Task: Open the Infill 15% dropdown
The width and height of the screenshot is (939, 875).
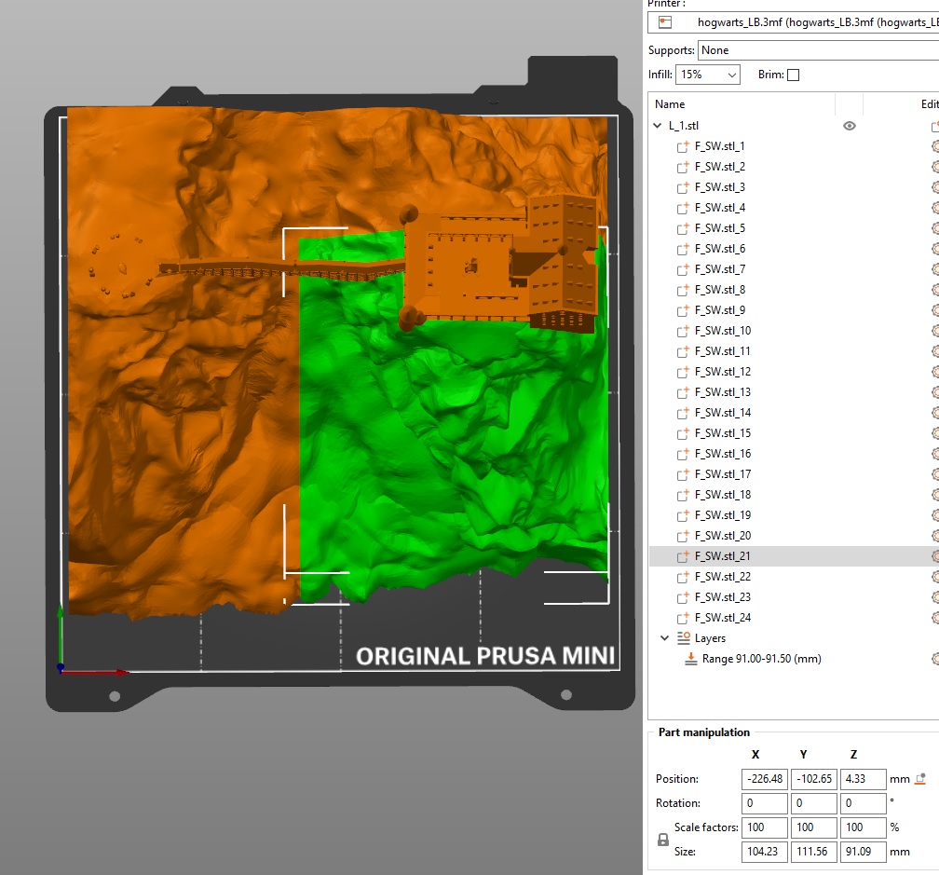Action: [x=708, y=75]
